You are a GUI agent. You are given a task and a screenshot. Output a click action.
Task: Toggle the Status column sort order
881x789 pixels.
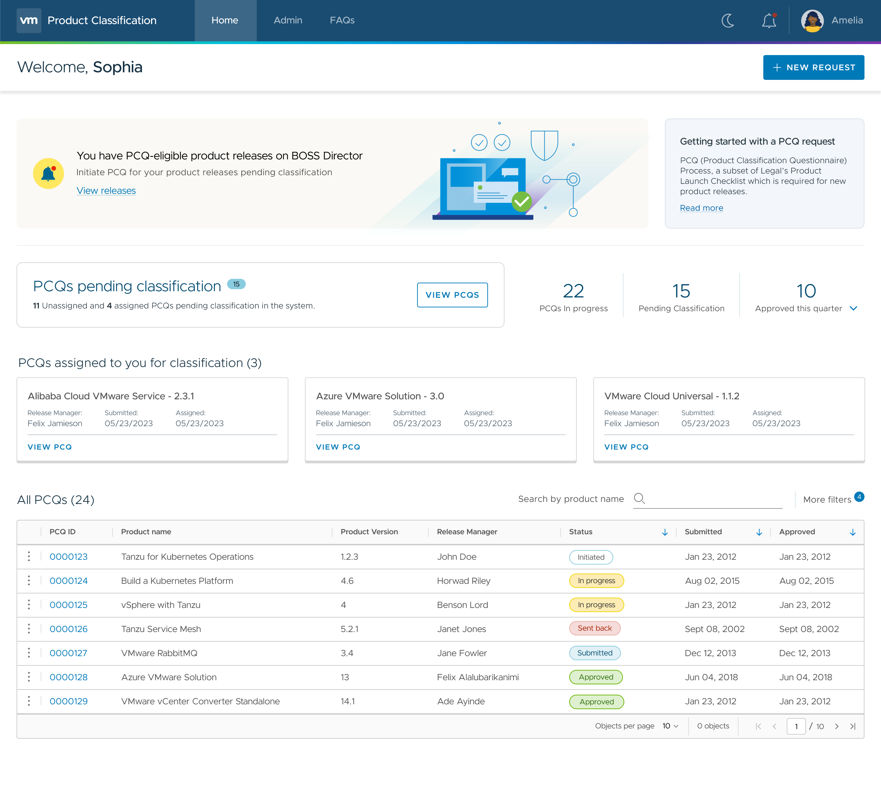coord(666,532)
